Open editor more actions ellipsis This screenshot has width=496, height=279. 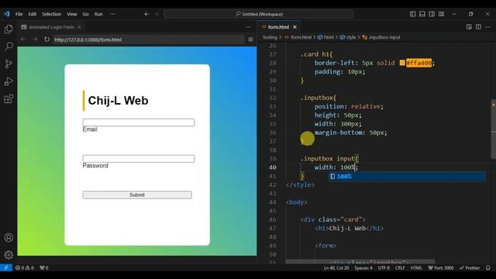(x=487, y=27)
